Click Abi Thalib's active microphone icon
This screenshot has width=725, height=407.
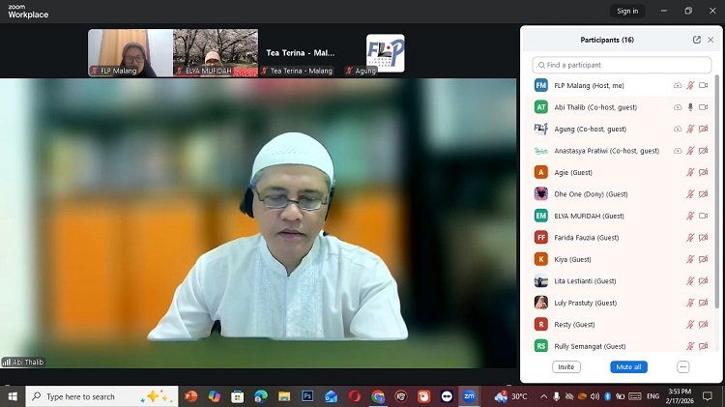click(690, 107)
